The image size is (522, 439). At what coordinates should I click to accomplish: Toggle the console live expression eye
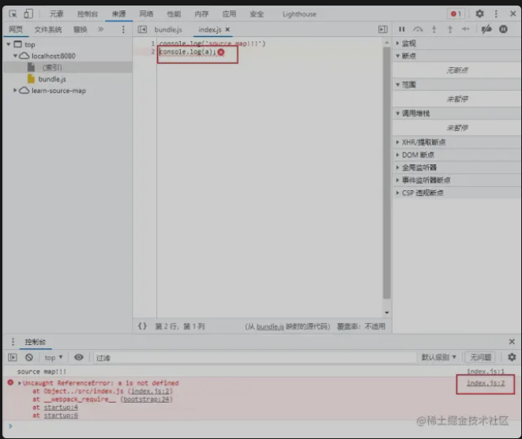79,357
